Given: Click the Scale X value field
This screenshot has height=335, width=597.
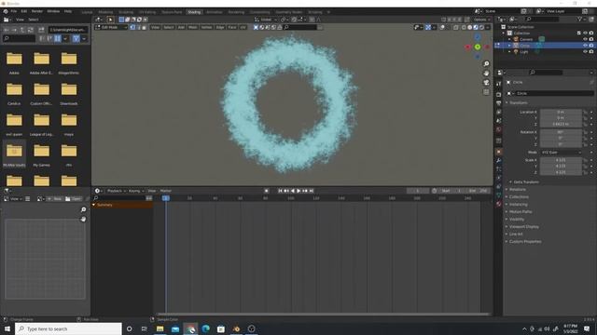Looking at the screenshot, I should [x=561, y=160].
